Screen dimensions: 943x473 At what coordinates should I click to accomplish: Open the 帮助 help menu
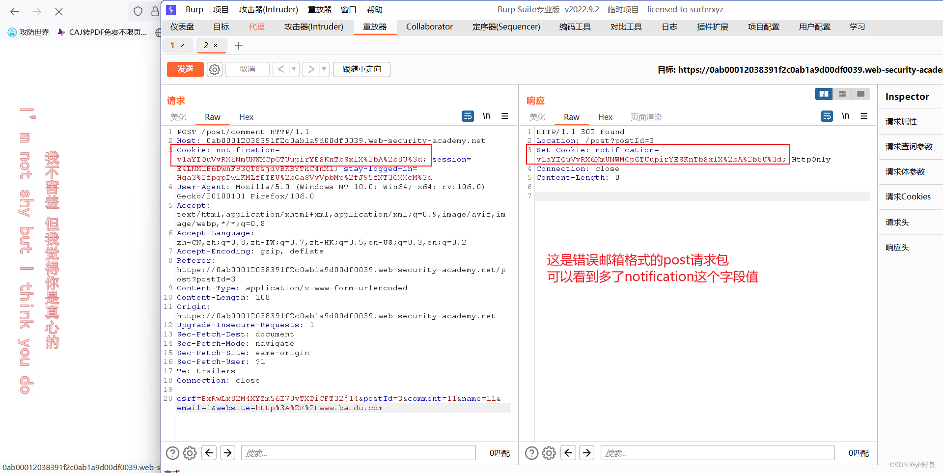(375, 9)
